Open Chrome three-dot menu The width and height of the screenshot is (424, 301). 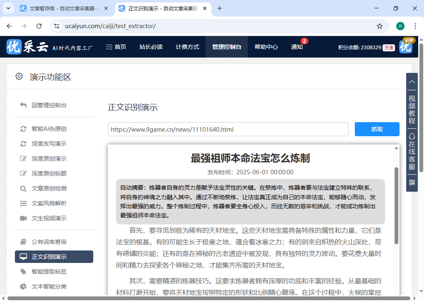(x=415, y=26)
